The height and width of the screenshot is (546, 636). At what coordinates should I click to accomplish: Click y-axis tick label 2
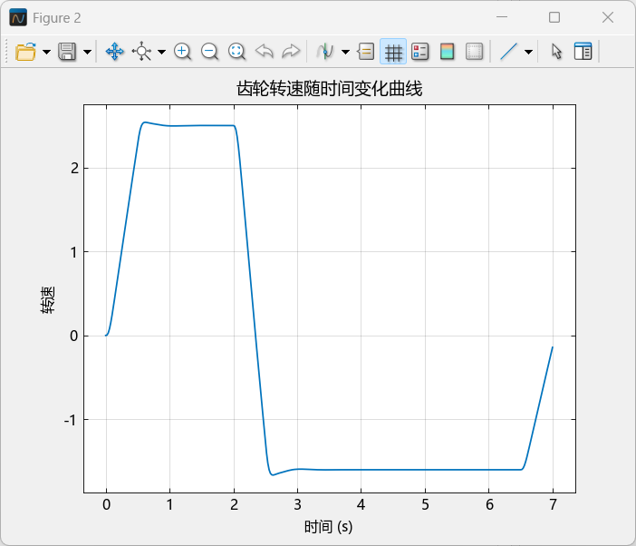coord(74,168)
